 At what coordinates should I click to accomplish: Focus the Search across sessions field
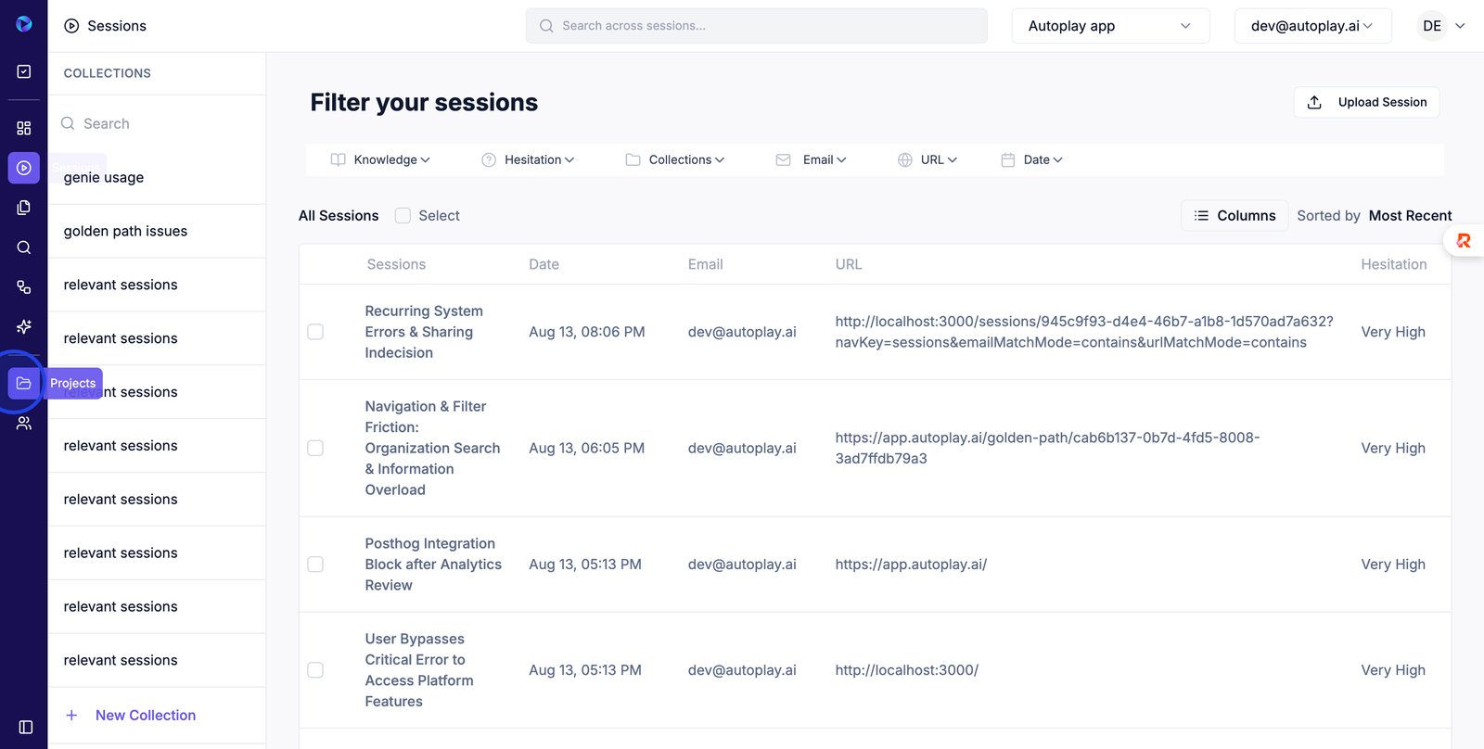pyautogui.click(x=756, y=26)
